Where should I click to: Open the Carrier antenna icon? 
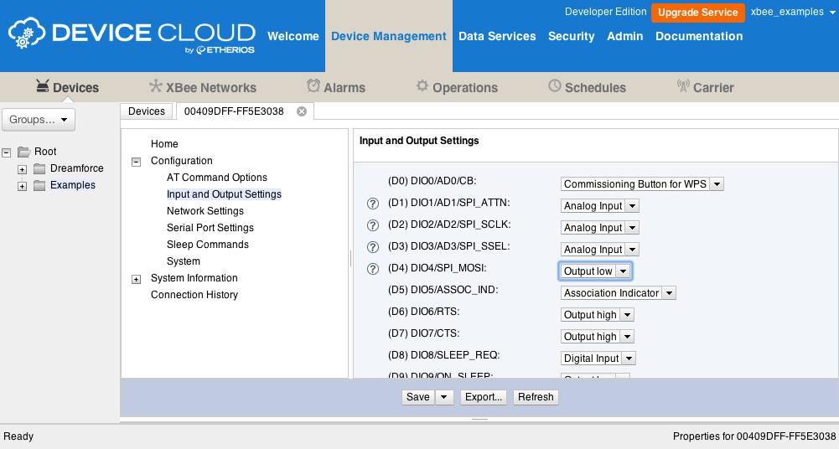coord(683,85)
